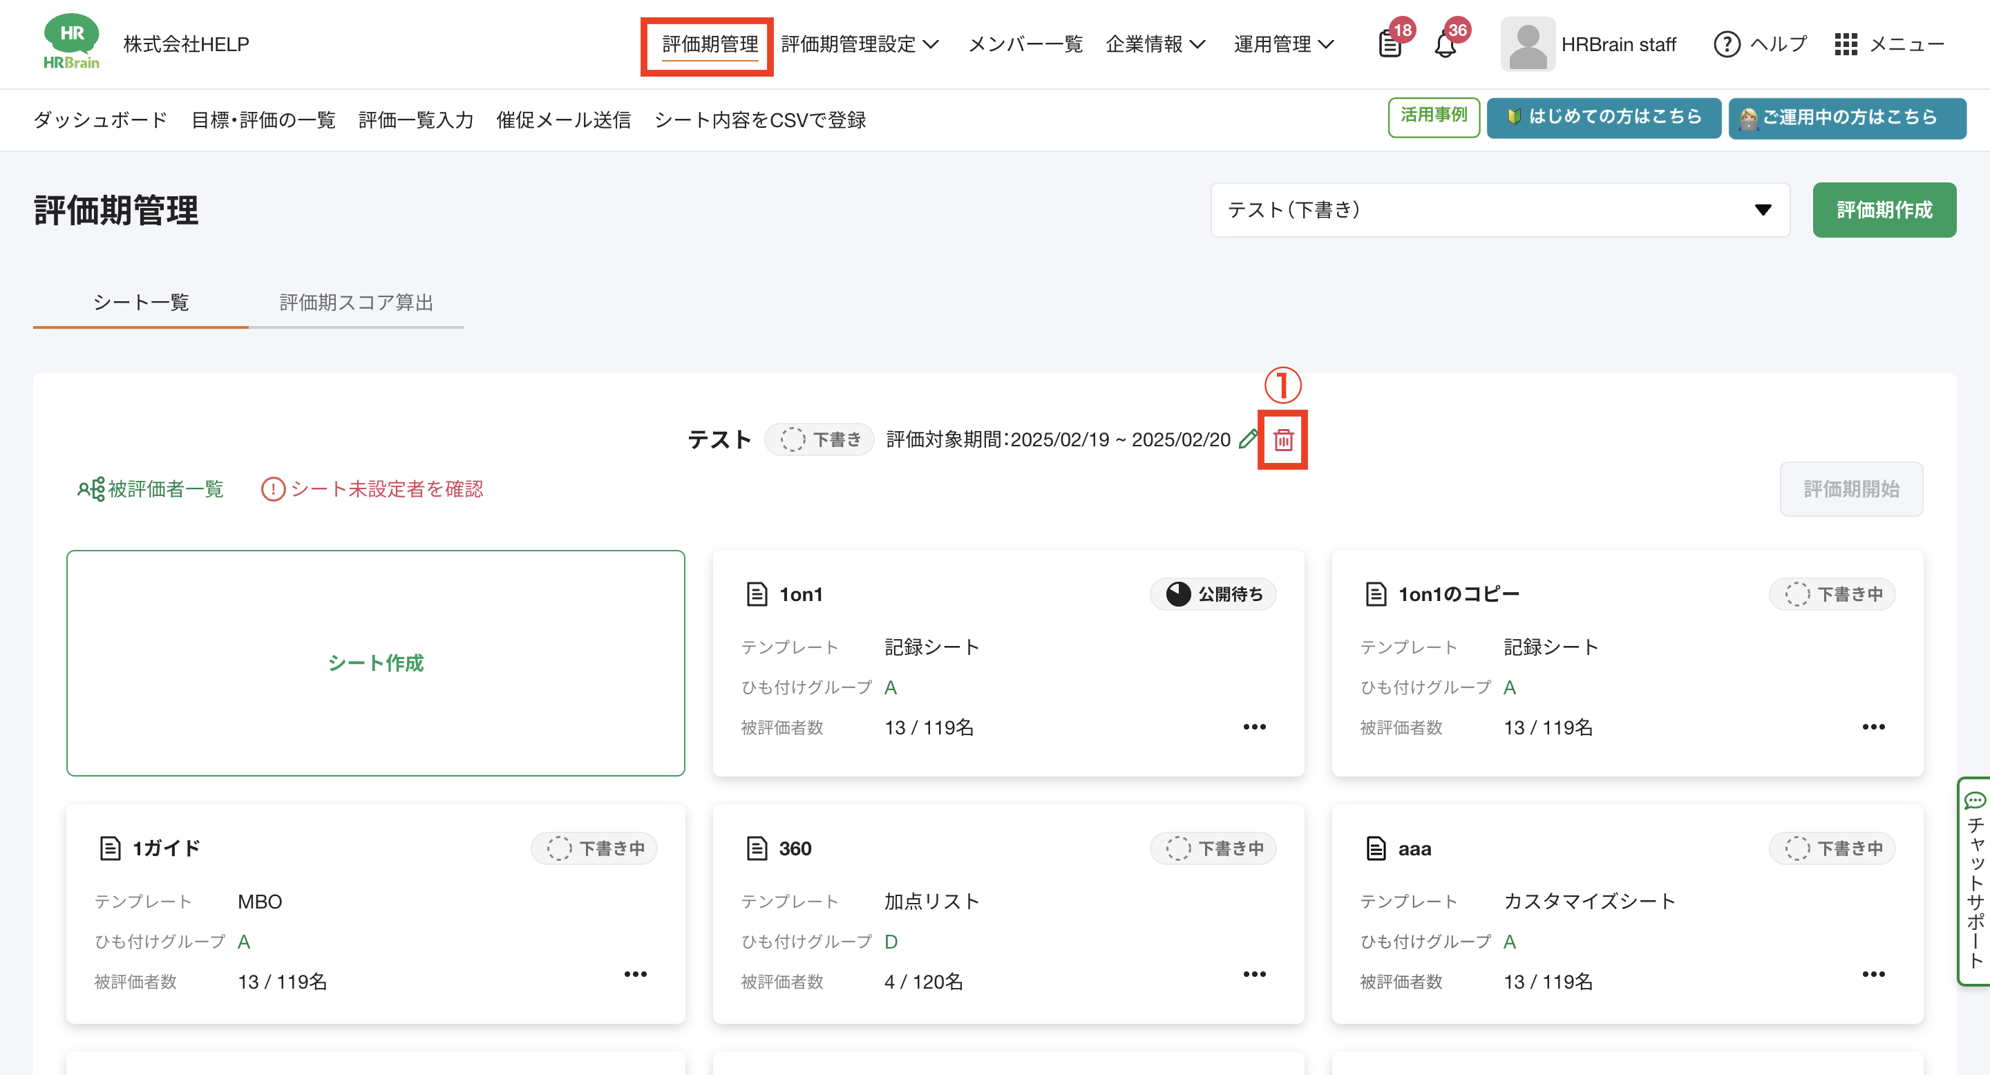Screen dimensions: 1990x1075
Task: Open ダッシュボード sub-navigation item
Action: tap(100, 120)
